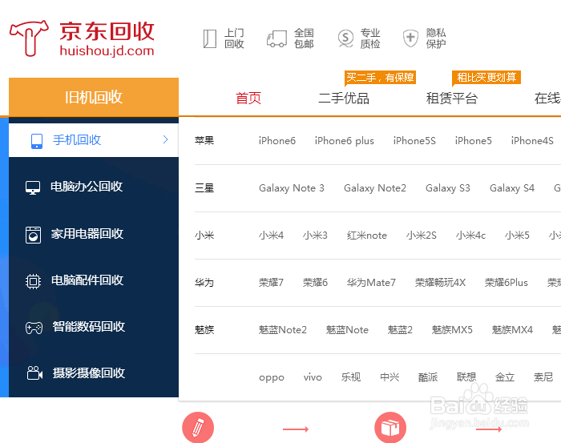Go to the 首页 tab

click(248, 98)
